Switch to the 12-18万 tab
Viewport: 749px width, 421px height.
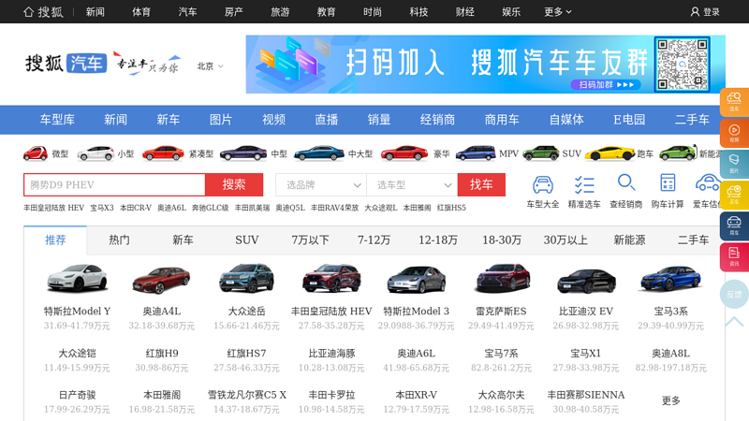438,240
